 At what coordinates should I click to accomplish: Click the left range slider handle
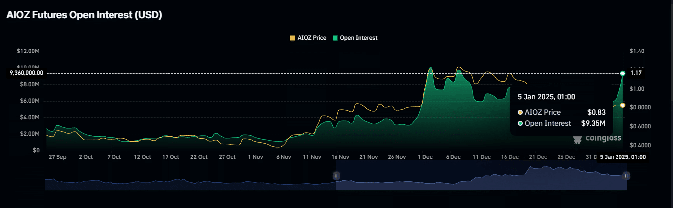336,176
